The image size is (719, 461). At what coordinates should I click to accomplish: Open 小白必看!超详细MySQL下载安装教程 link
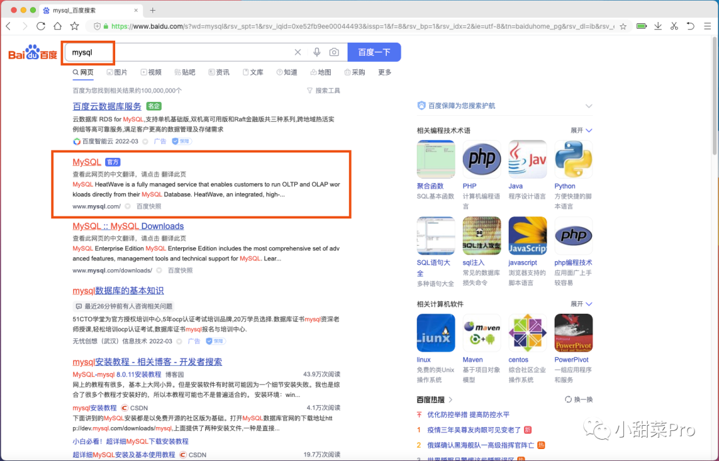tap(130, 441)
